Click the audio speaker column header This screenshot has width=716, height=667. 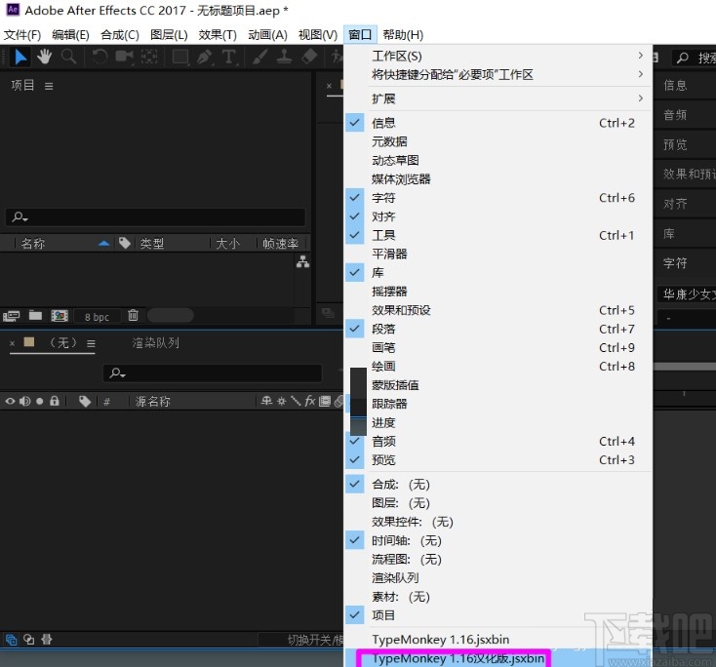point(24,402)
